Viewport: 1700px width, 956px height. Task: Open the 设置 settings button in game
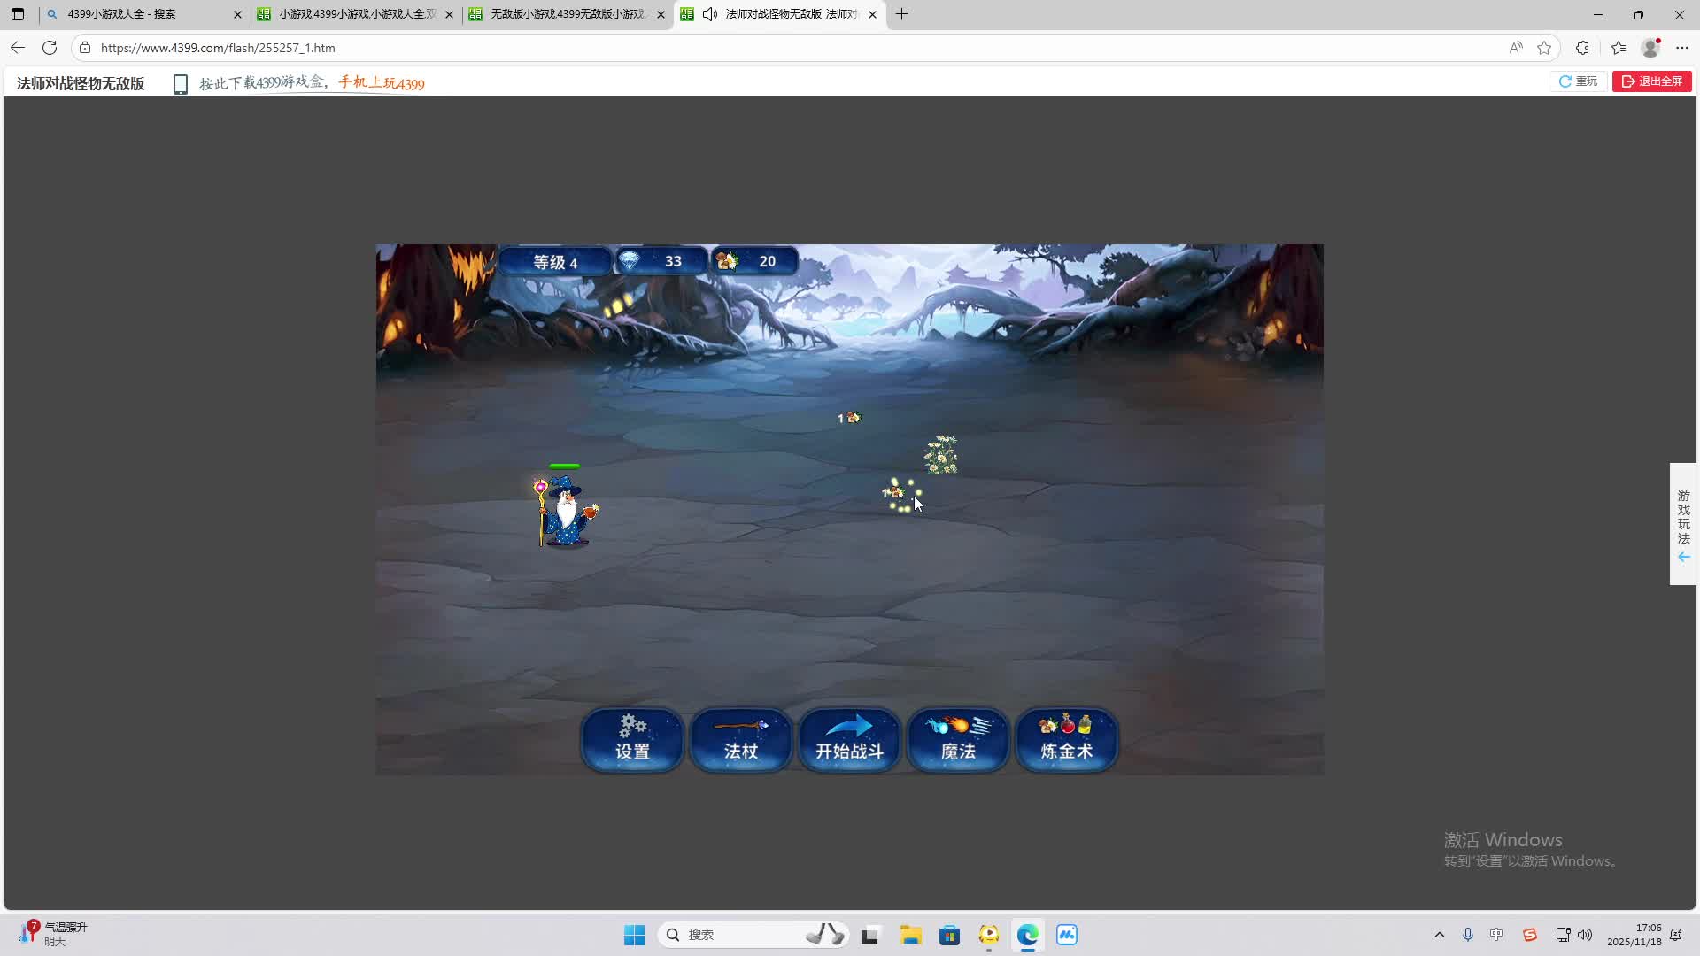point(632,739)
